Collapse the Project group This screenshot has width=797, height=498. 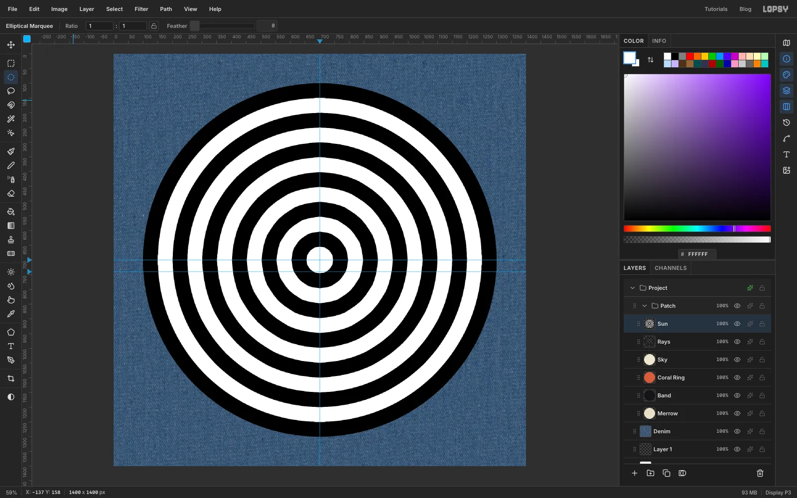tap(633, 288)
